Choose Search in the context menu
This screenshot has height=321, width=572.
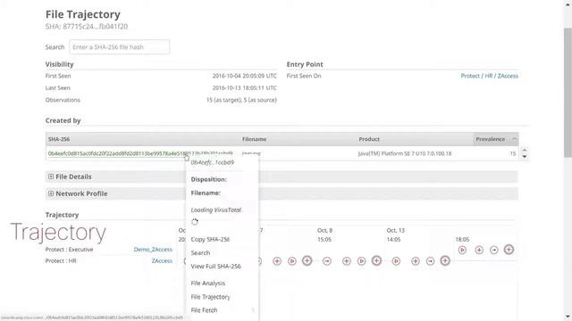(x=200, y=253)
